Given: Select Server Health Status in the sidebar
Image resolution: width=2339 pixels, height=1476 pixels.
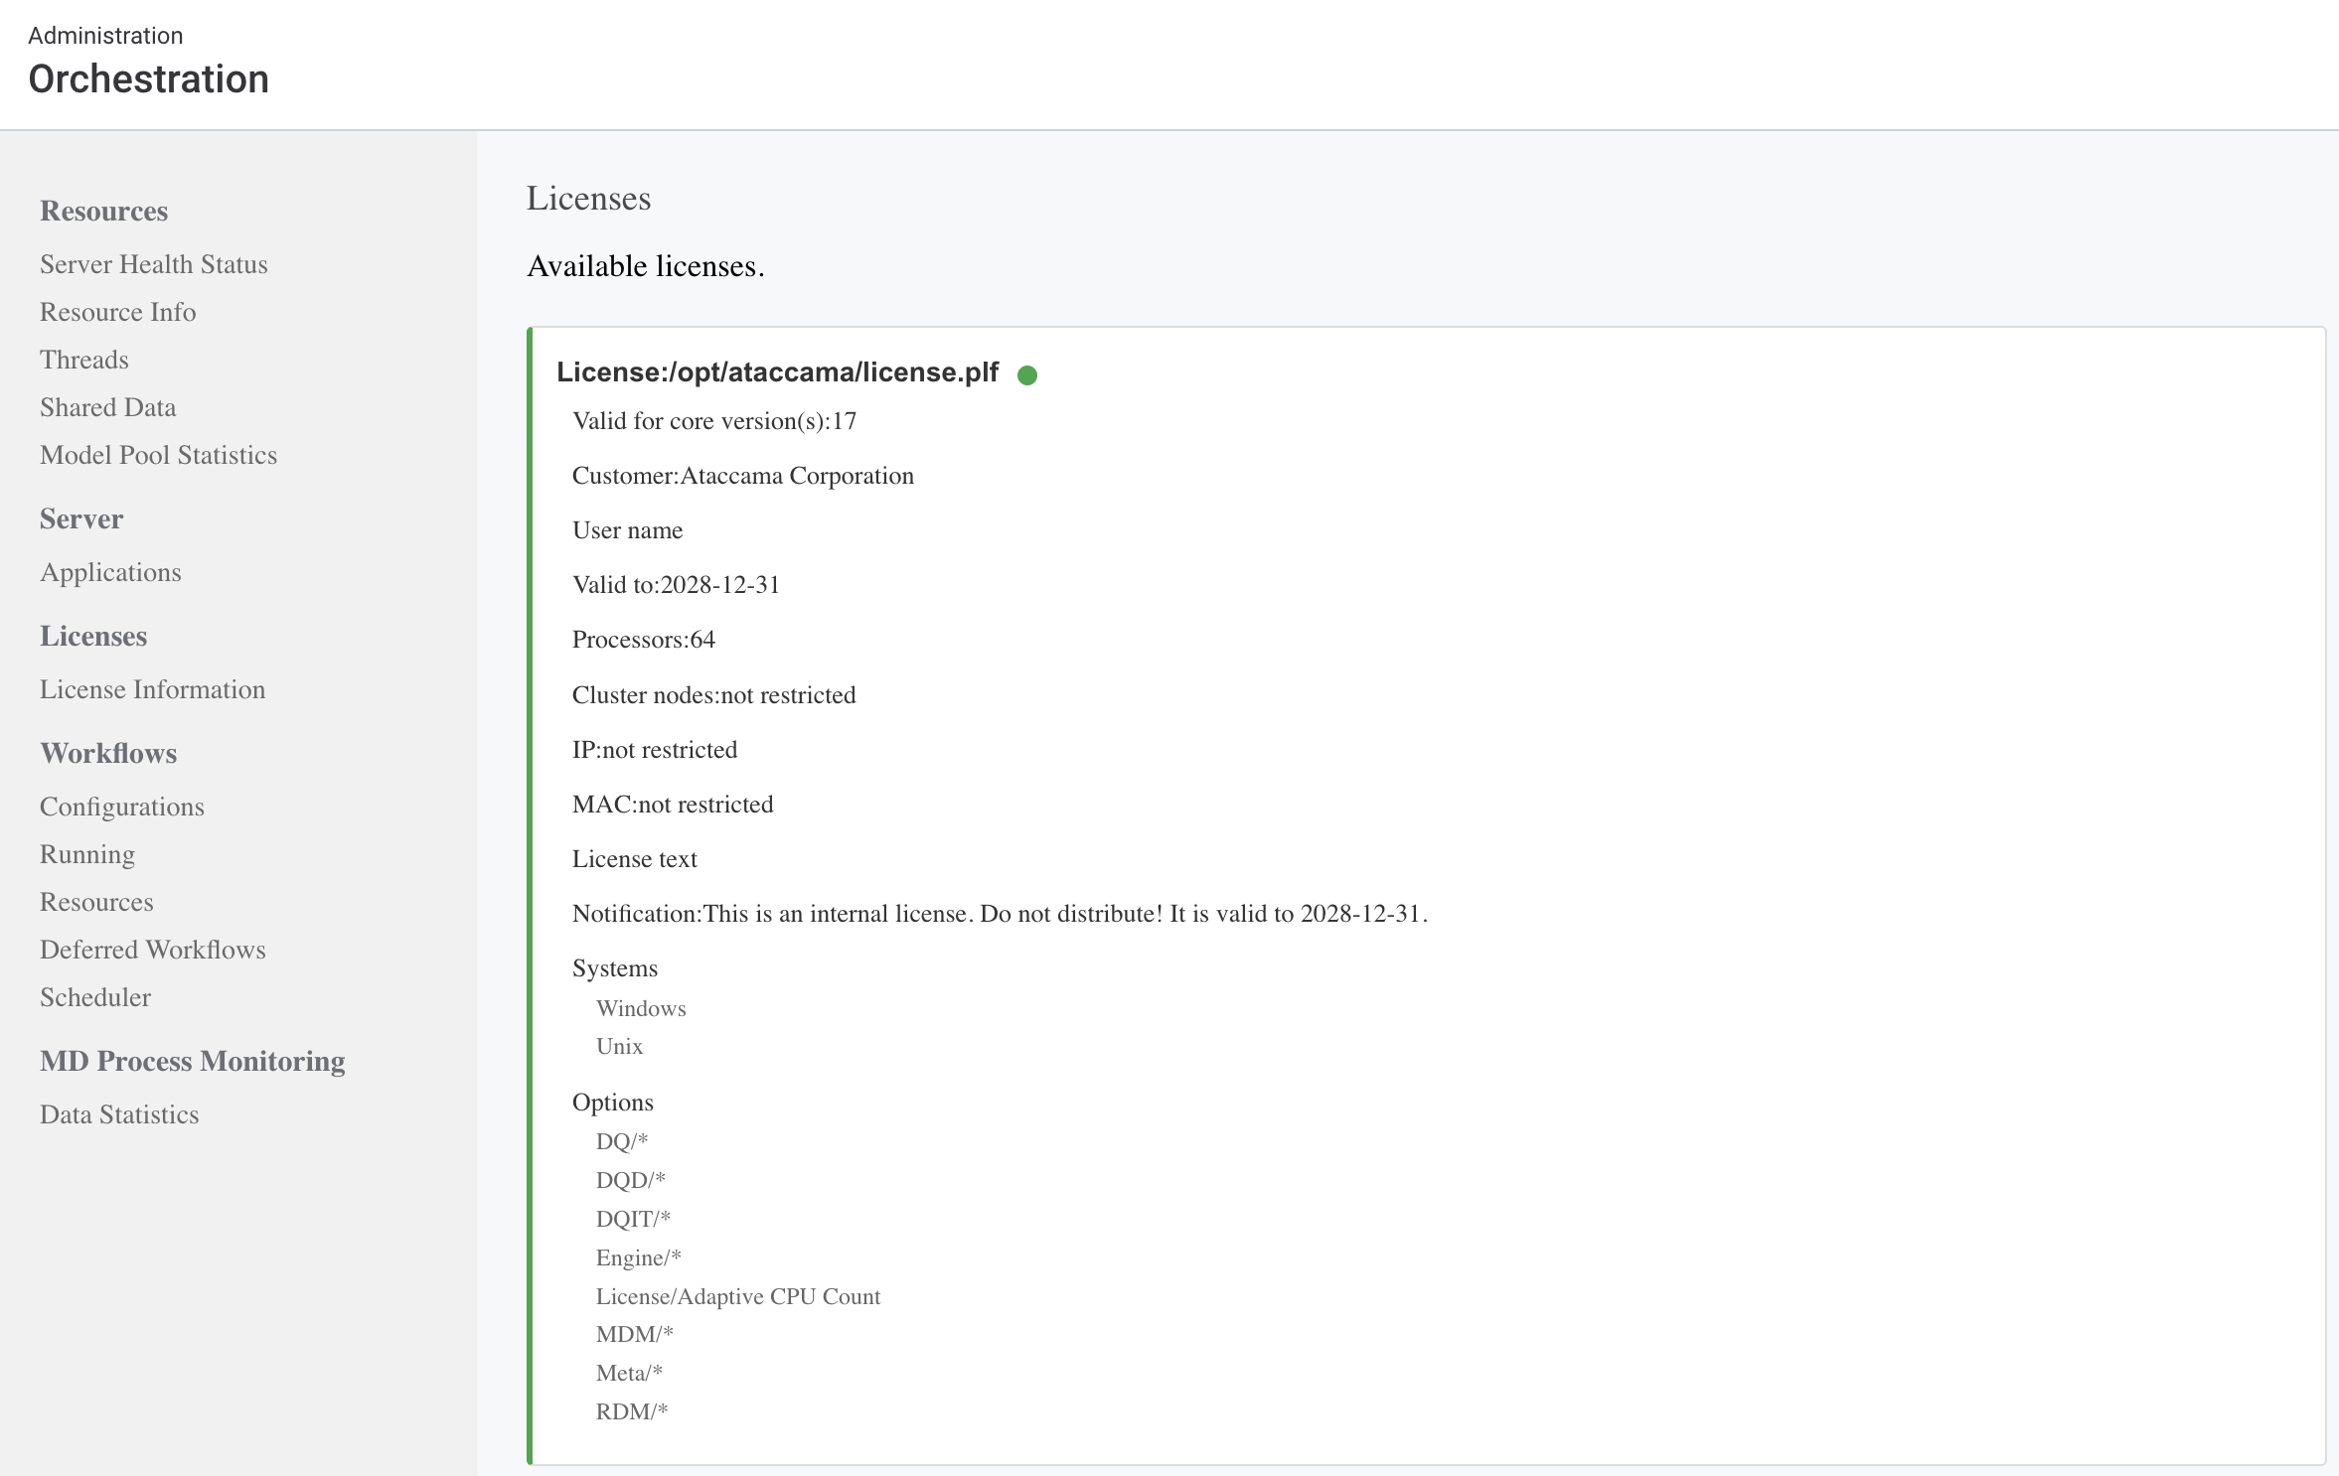Looking at the screenshot, I should point(153,264).
